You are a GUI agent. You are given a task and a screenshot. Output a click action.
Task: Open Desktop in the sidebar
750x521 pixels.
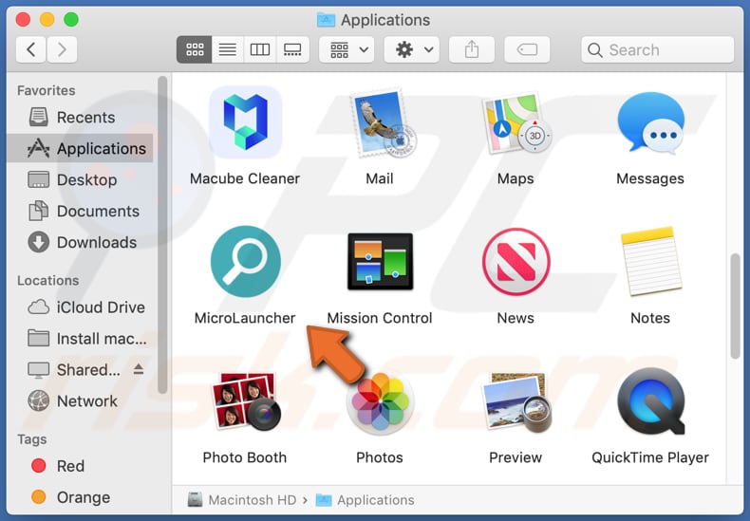(80, 179)
